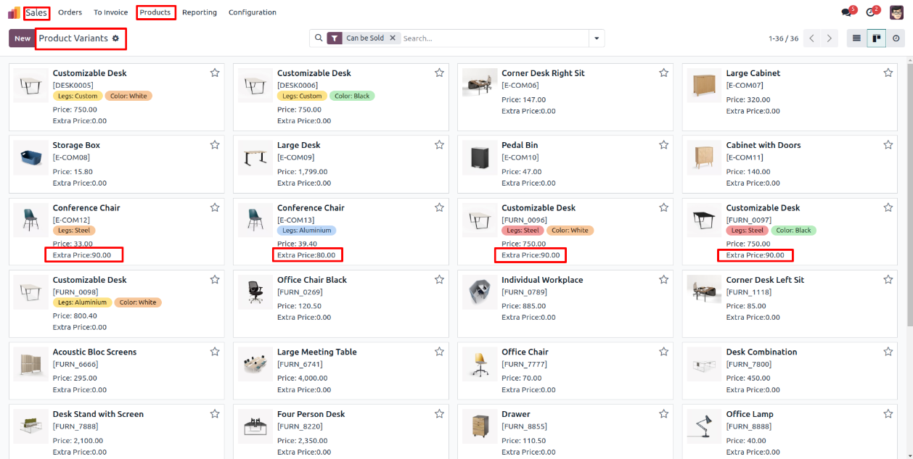Click the user avatar in top bar
The height and width of the screenshot is (459, 913).
pos(897,12)
